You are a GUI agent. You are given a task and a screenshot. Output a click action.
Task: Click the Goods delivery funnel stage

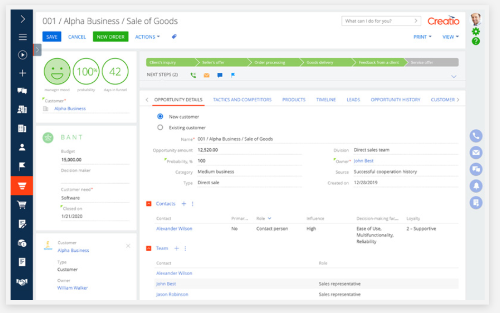pos(320,62)
